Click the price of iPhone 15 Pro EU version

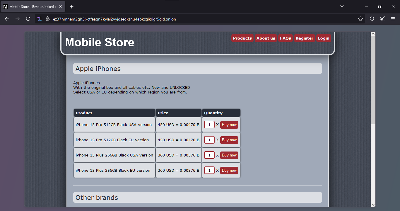click(179, 140)
